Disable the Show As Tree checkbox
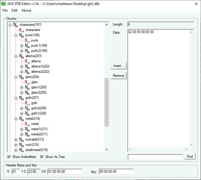The height and width of the screenshot is (180, 201). point(42,157)
